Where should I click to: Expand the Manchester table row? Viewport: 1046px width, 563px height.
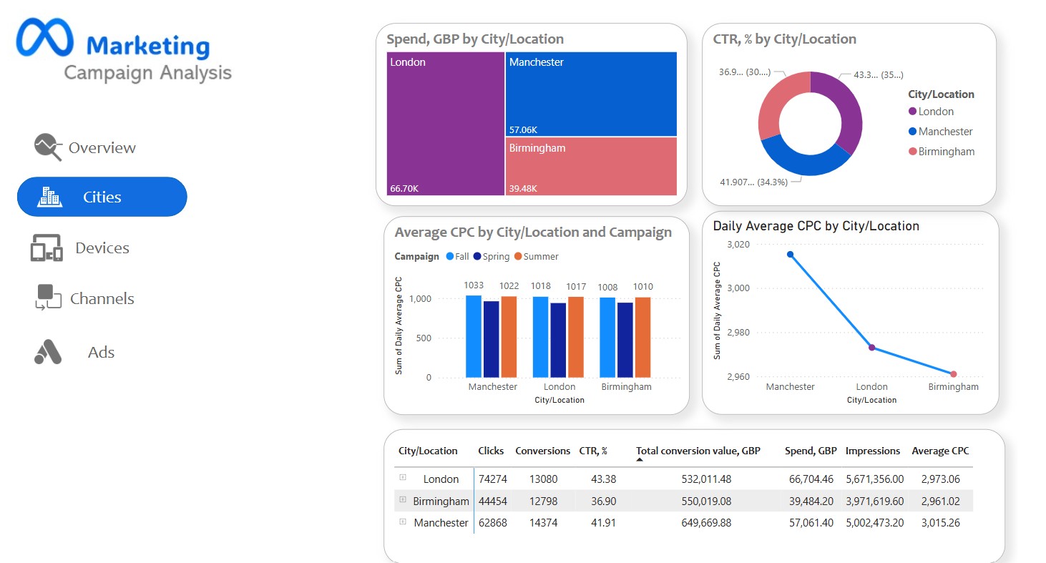click(x=403, y=522)
